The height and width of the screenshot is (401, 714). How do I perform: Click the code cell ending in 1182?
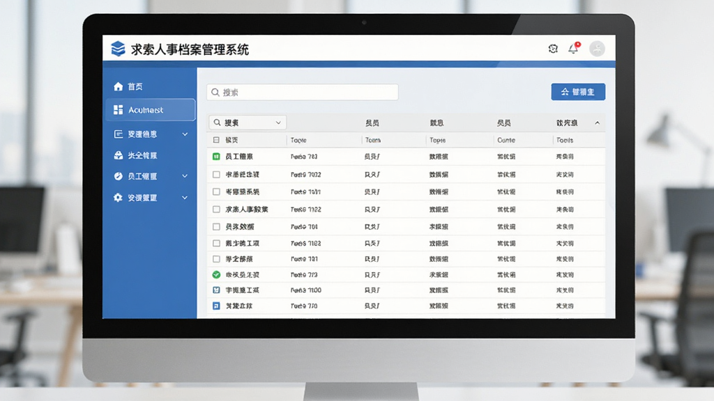pos(306,243)
